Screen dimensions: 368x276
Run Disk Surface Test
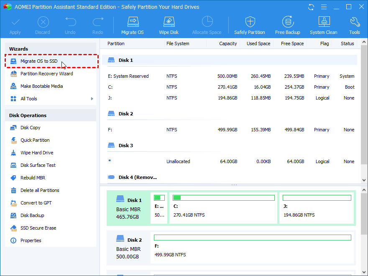click(38, 165)
